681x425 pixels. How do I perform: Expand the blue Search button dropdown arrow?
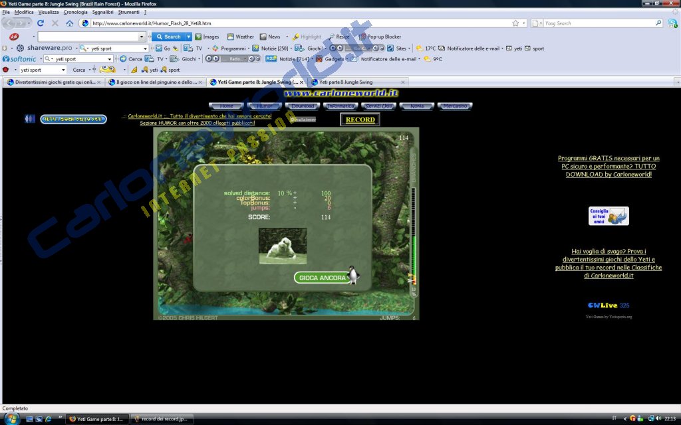[x=188, y=37]
